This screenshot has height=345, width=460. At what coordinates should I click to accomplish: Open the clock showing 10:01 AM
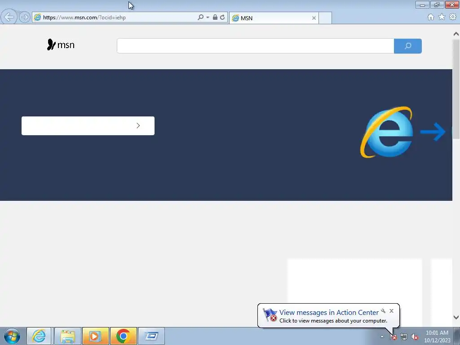pos(437,336)
